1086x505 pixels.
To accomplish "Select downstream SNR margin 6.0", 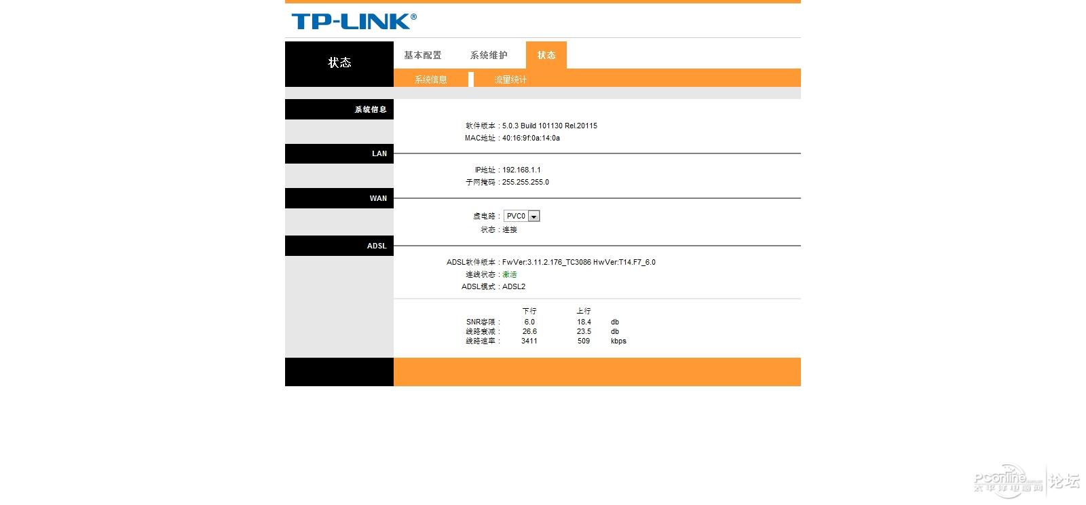I will tap(529, 322).
